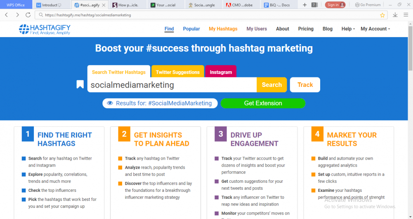413x219 pixels.
Task: Click the Track button
Action: tap(305, 85)
